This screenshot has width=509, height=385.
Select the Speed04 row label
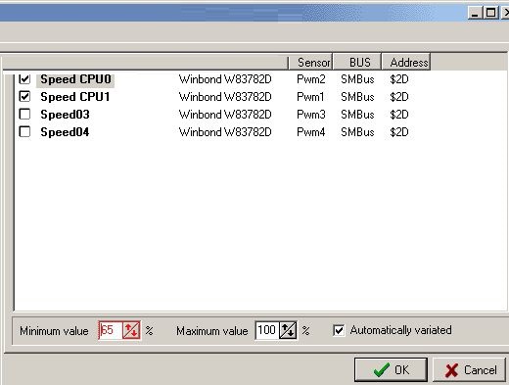65,132
